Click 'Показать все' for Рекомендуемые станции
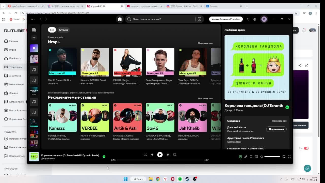 click(205, 98)
